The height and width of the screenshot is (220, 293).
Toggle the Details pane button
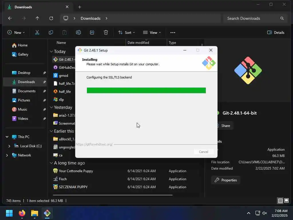276,33
